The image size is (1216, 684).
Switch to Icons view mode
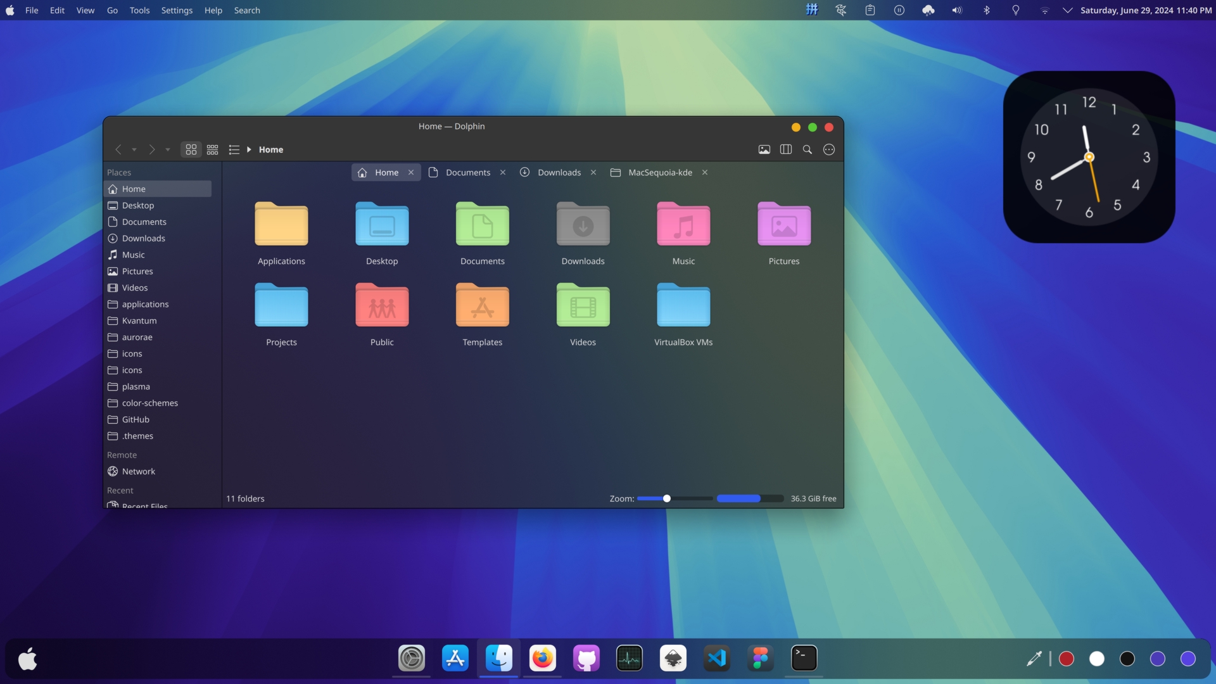click(x=191, y=149)
